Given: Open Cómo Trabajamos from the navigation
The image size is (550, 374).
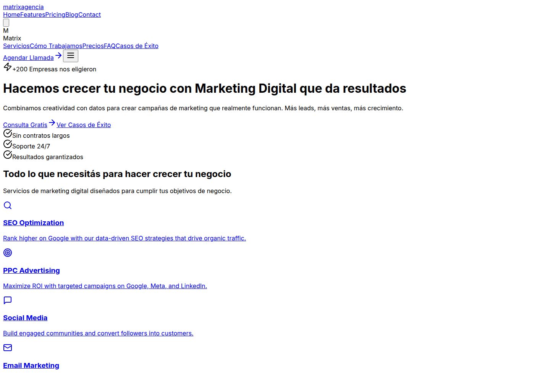Looking at the screenshot, I should click(x=56, y=46).
